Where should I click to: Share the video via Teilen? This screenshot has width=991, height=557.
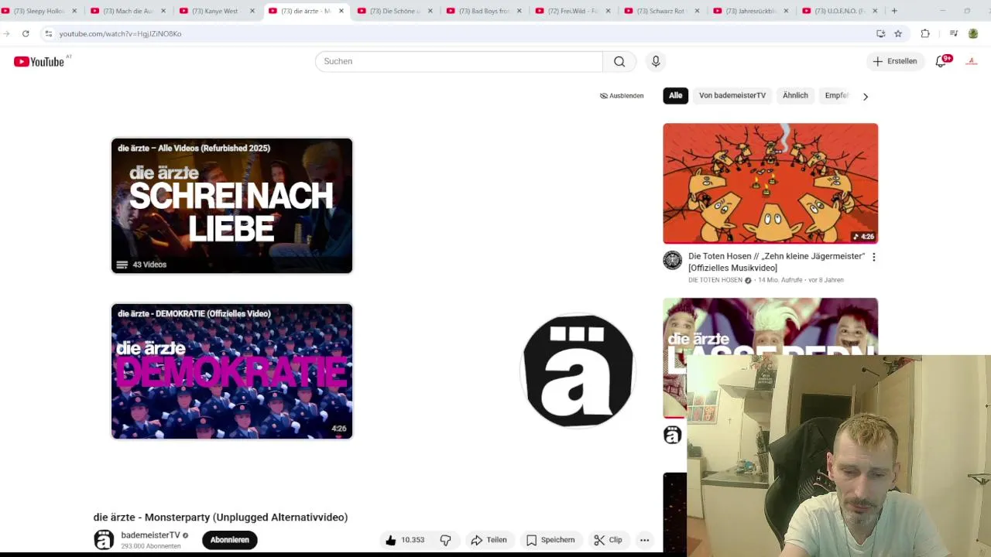[x=489, y=540]
